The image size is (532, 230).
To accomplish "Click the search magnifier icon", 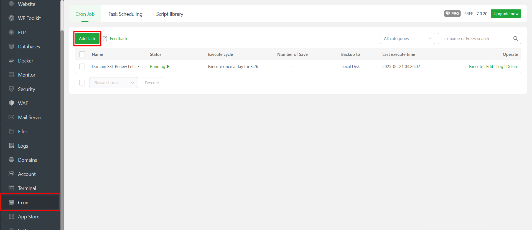I will click(515, 38).
